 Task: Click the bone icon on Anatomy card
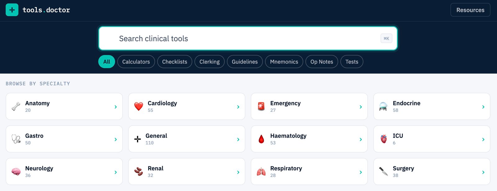[x=16, y=106]
